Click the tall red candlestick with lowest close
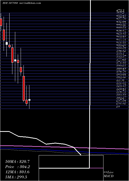Image resolution: width=129 pixels, height=181 pixels. click(24, 88)
